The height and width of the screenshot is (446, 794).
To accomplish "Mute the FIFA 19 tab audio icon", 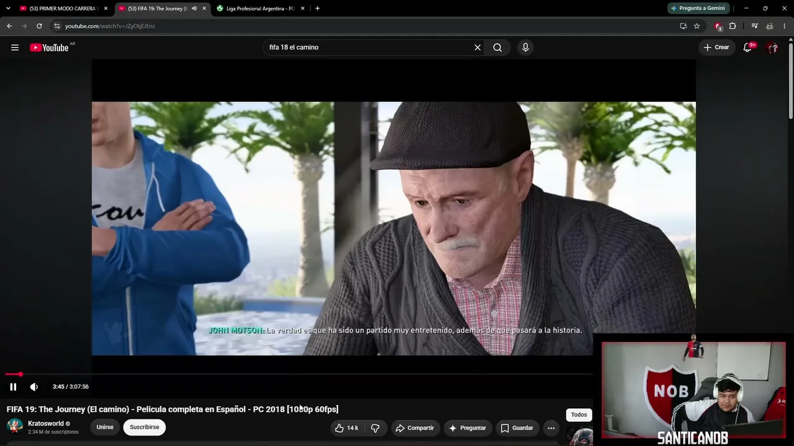I will click(194, 9).
